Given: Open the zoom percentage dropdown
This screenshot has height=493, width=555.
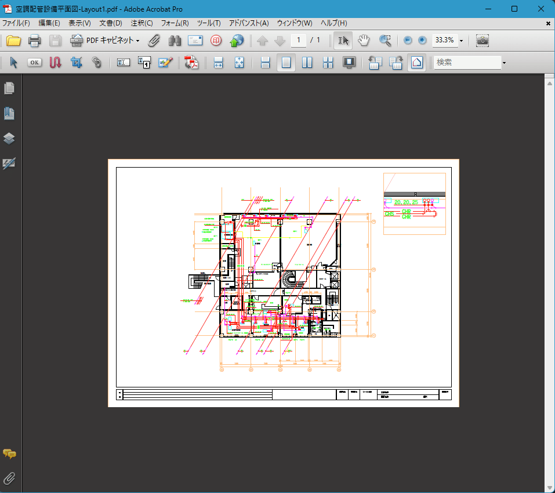Looking at the screenshot, I should coord(461,41).
